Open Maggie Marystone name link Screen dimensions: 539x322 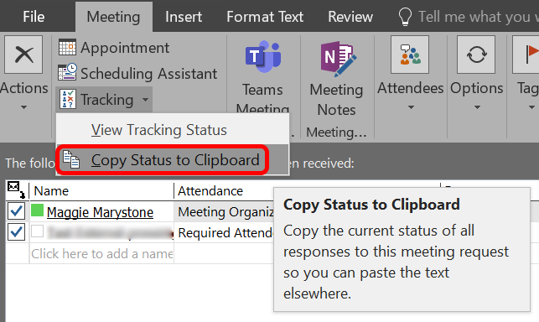pyautogui.click(x=100, y=212)
